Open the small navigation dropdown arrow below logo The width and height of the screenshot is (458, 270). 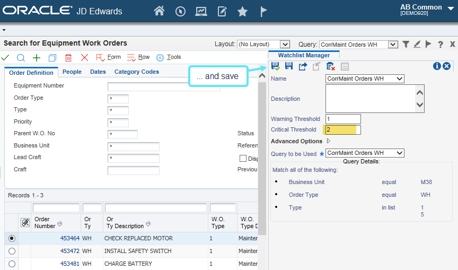4,30
